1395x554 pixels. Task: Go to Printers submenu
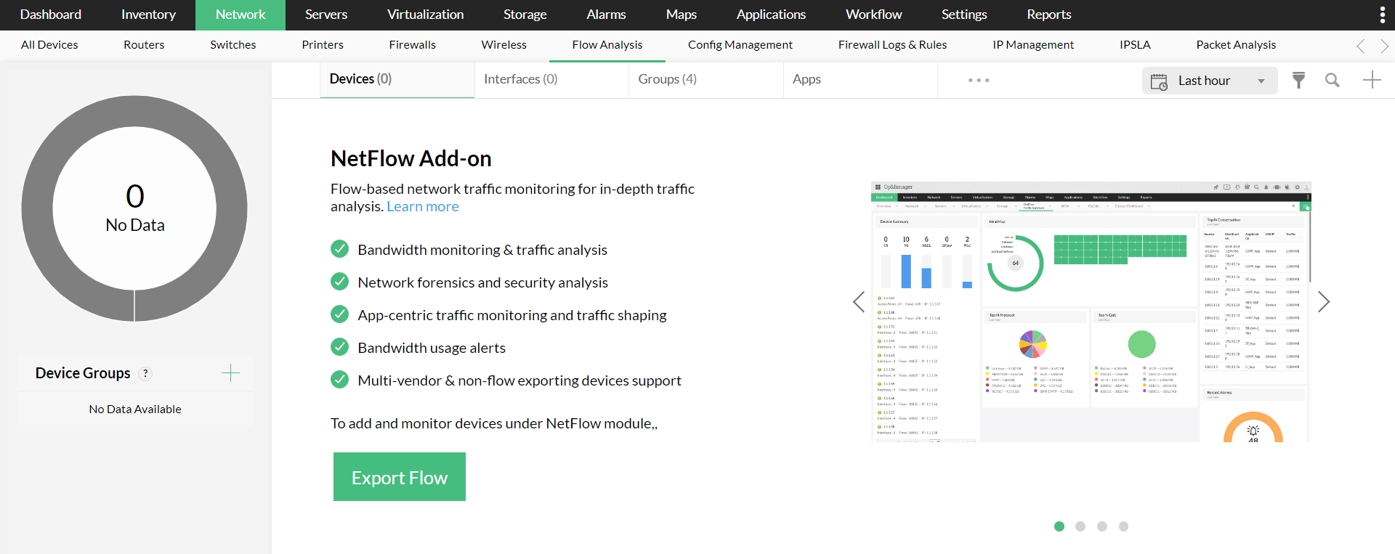coord(323,45)
